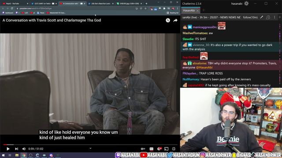Viewport: 282px width, 158px height.
Task: Open NullRamsey username in chat
Action: 191,79
